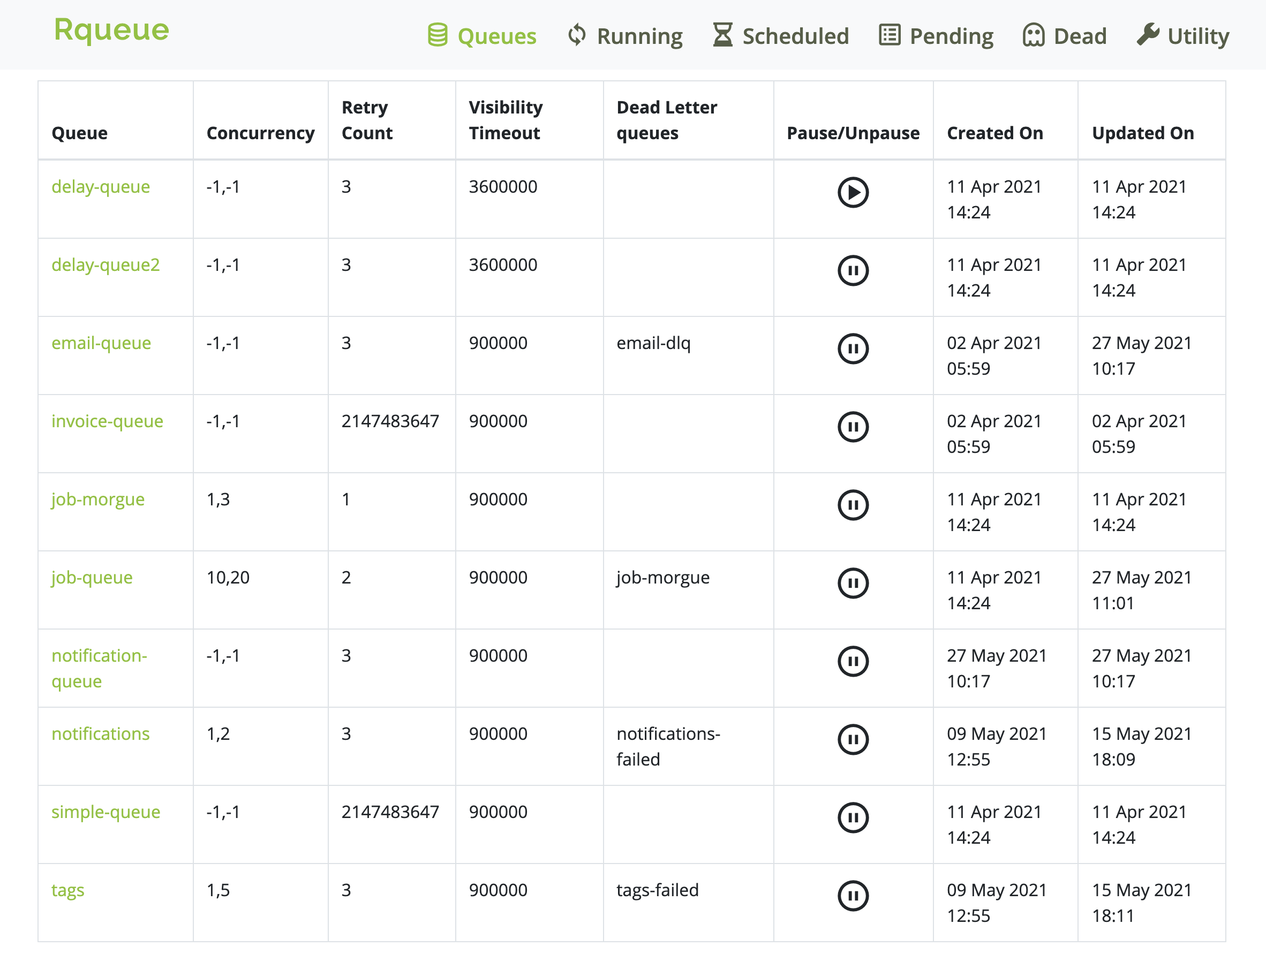Click the database icon next to Queues
This screenshot has width=1266, height=954.
click(438, 35)
